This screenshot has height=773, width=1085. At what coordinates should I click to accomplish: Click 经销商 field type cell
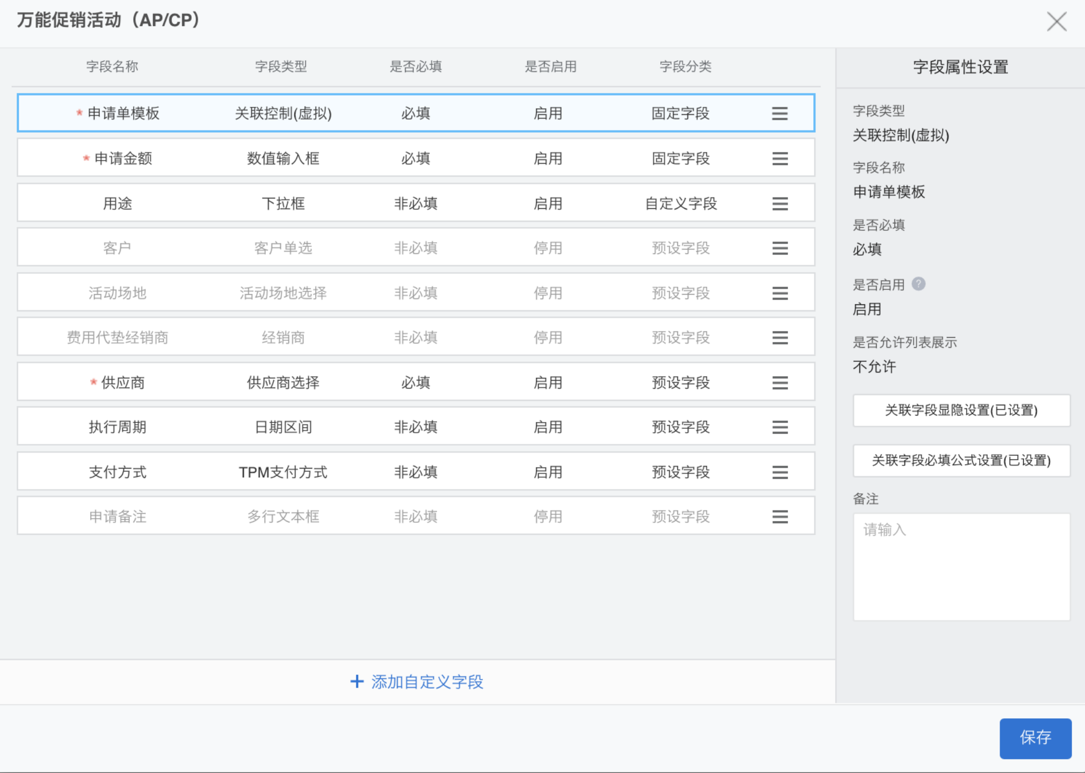pyautogui.click(x=283, y=338)
